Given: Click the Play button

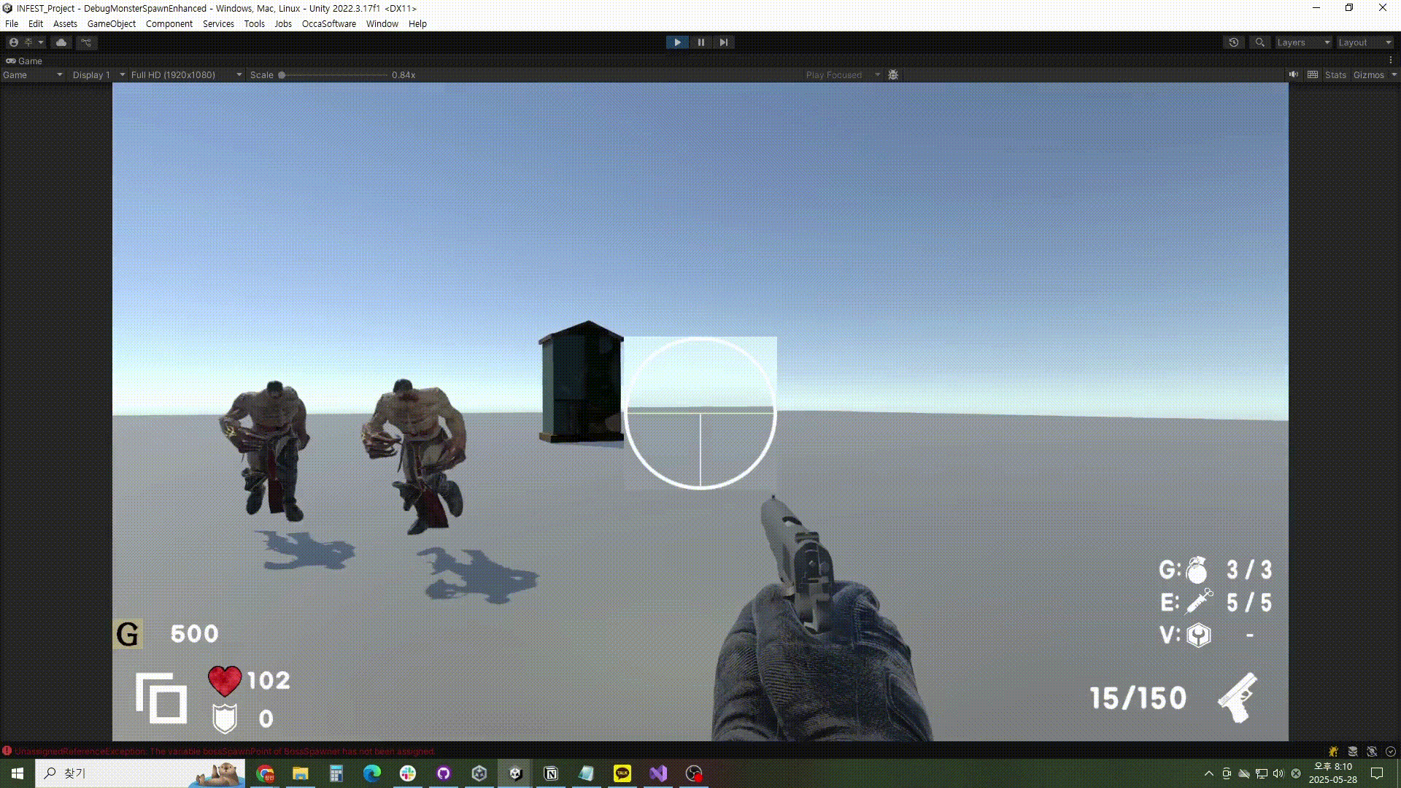Looking at the screenshot, I should 677,42.
